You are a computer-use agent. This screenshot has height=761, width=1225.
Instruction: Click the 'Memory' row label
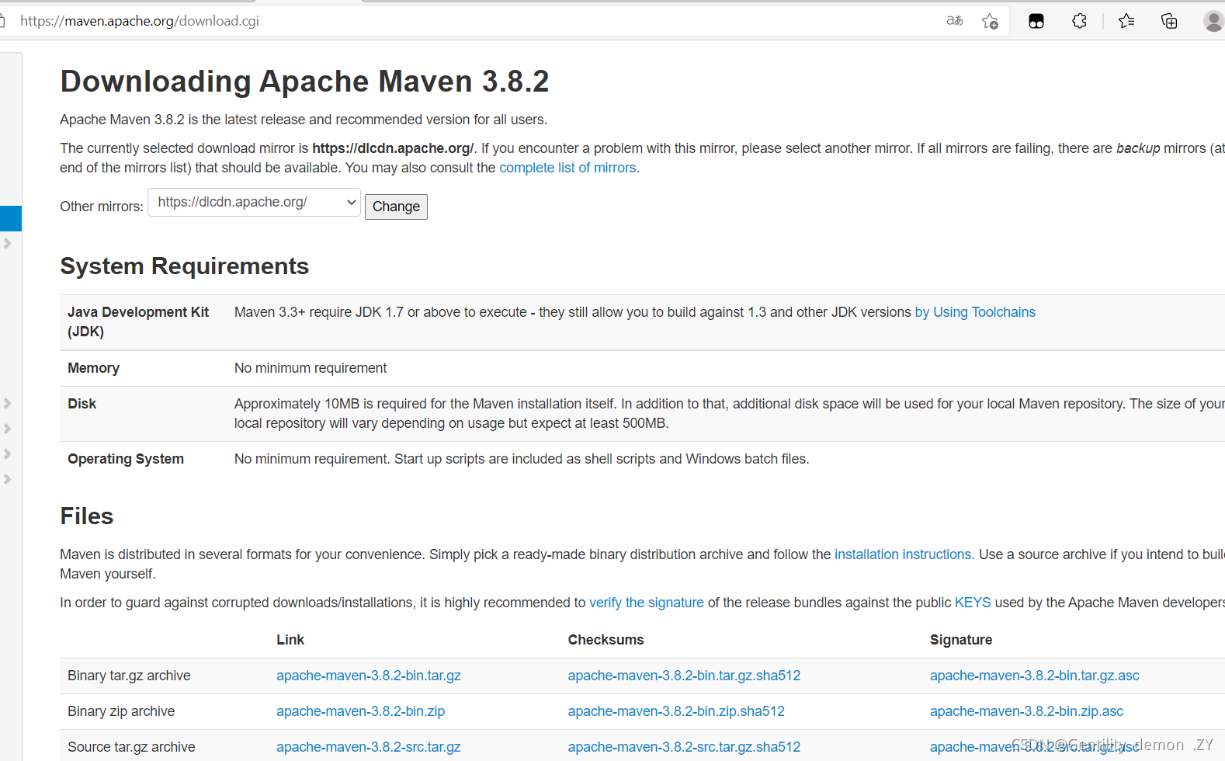click(x=93, y=368)
